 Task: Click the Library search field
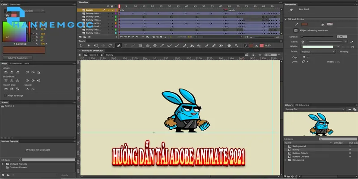pyautogui.click(x=338, y=139)
